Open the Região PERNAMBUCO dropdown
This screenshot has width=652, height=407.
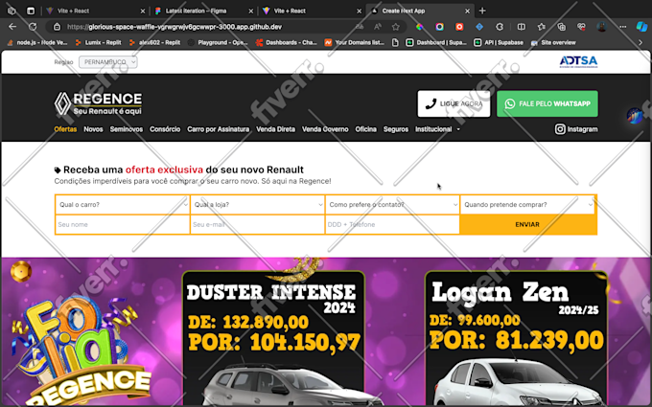click(x=108, y=62)
